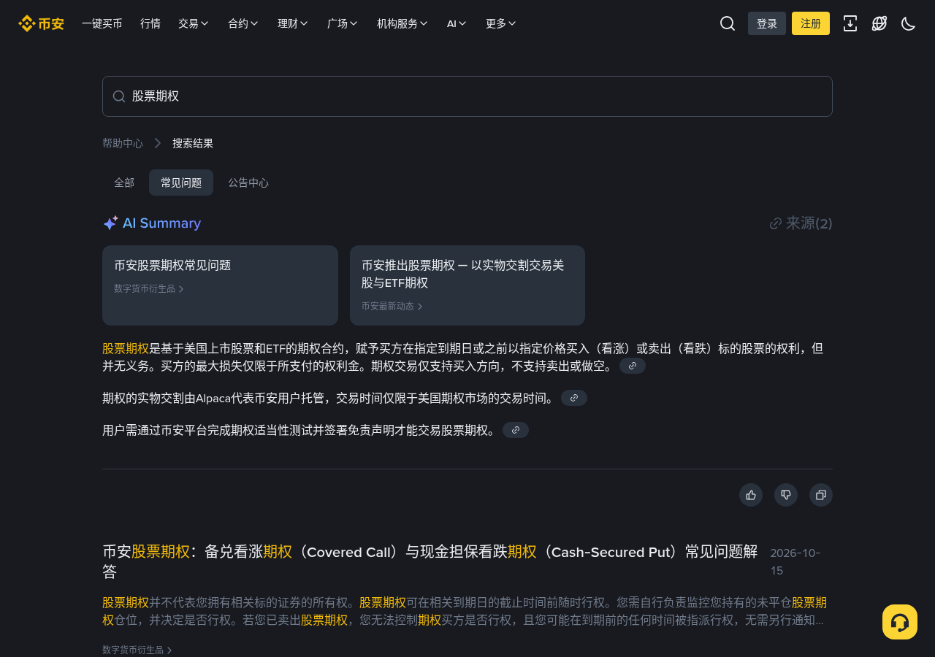Toggle dark mode moon icon
This screenshot has height=657, width=935.
(x=909, y=23)
